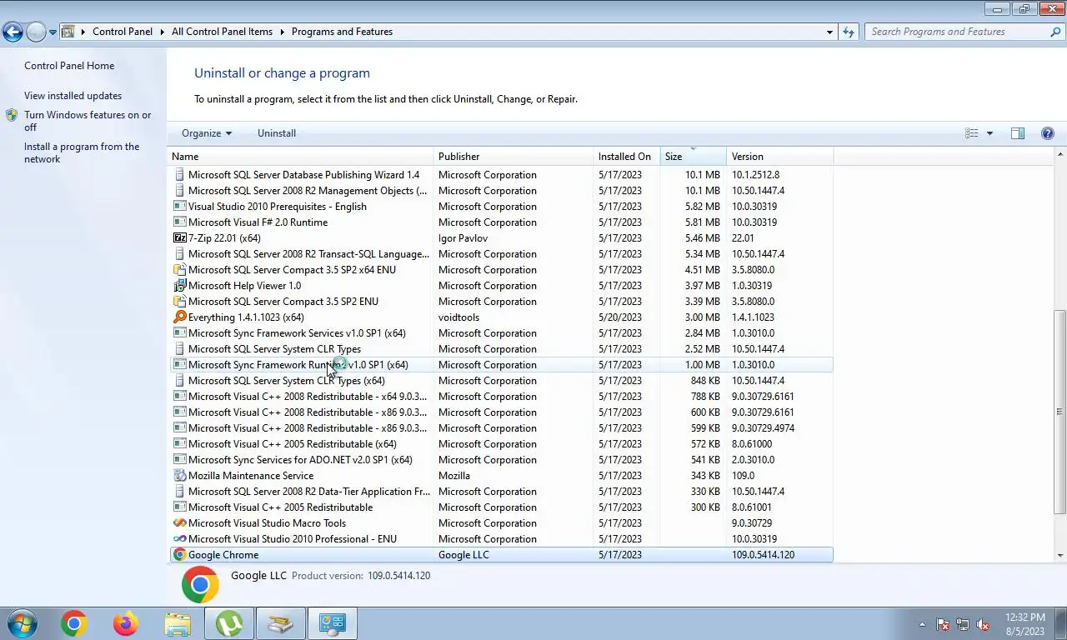
Task: Sort by the Publisher column header
Action: 513,157
